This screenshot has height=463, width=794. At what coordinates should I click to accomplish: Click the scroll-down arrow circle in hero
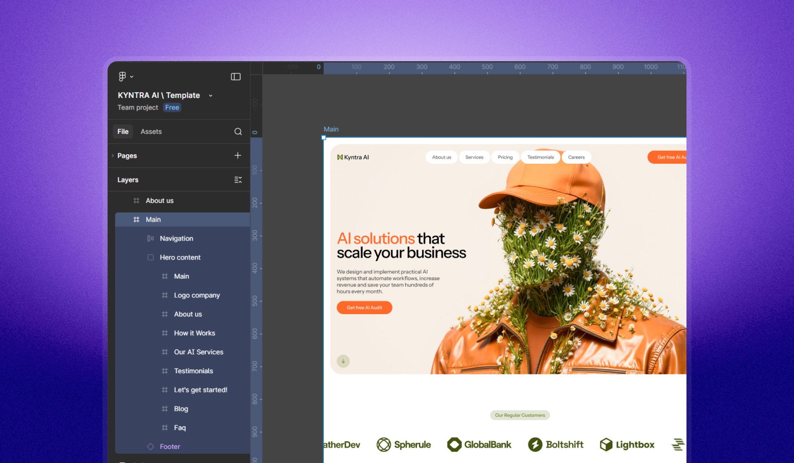[343, 361]
